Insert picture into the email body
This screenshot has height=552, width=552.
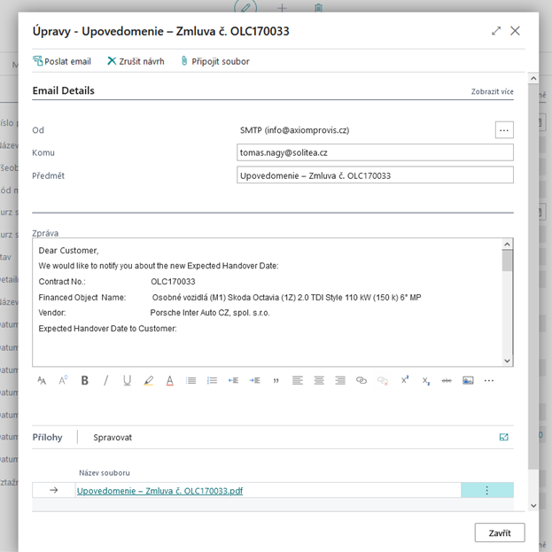(x=468, y=380)
